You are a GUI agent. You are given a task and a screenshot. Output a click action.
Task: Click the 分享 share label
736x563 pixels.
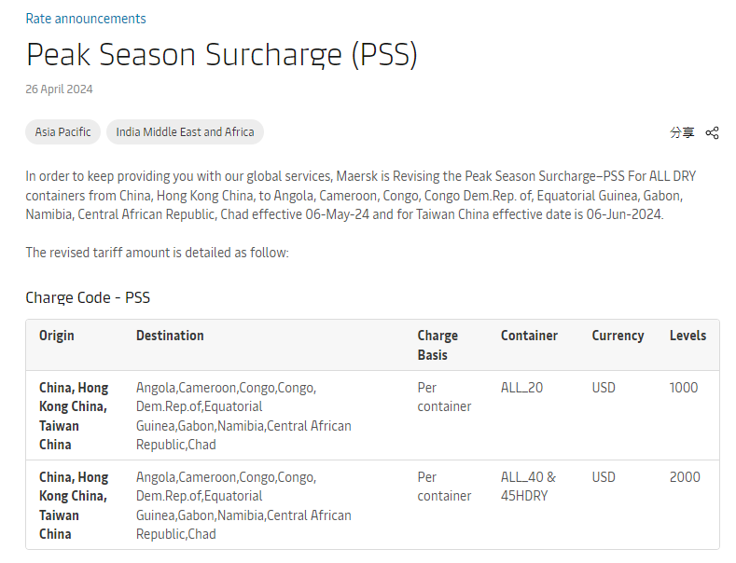pos(682,132)
